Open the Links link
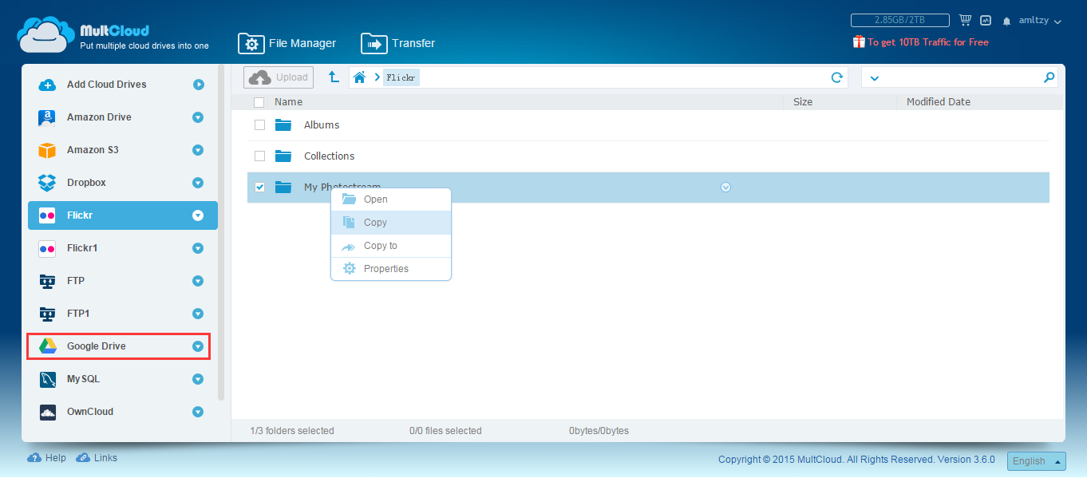Image resolution: width=1087 pixels, height=478 pixels. 97,458
